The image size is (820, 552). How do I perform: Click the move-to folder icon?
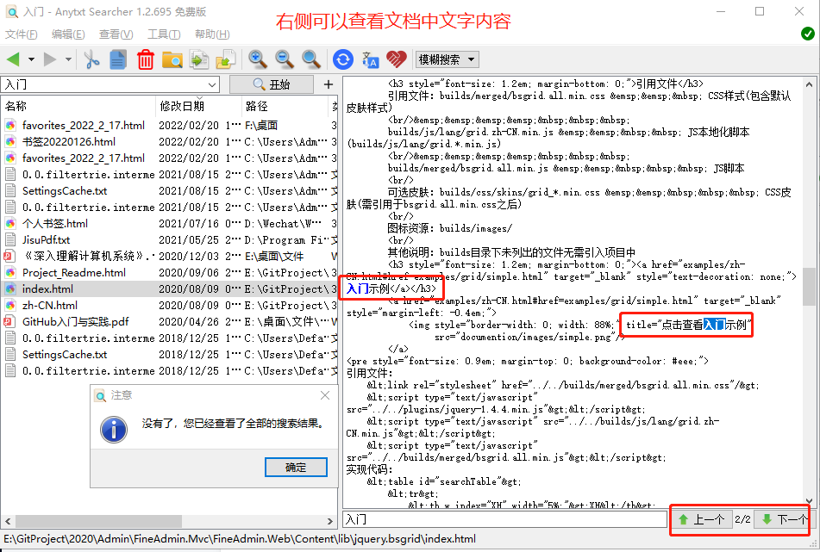(x=226, y=59)
